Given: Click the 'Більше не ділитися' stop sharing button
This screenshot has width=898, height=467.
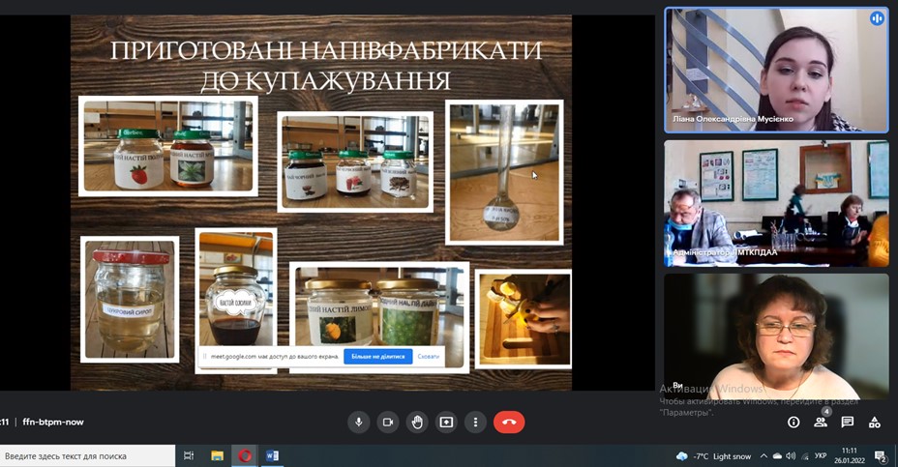Looking at the screenshot, I should point(378,356).
